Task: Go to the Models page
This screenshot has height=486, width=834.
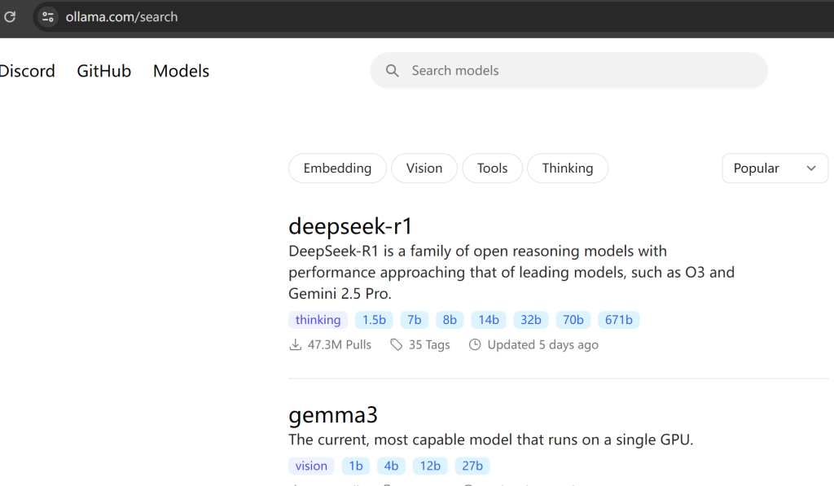Action: pos(182,71)
